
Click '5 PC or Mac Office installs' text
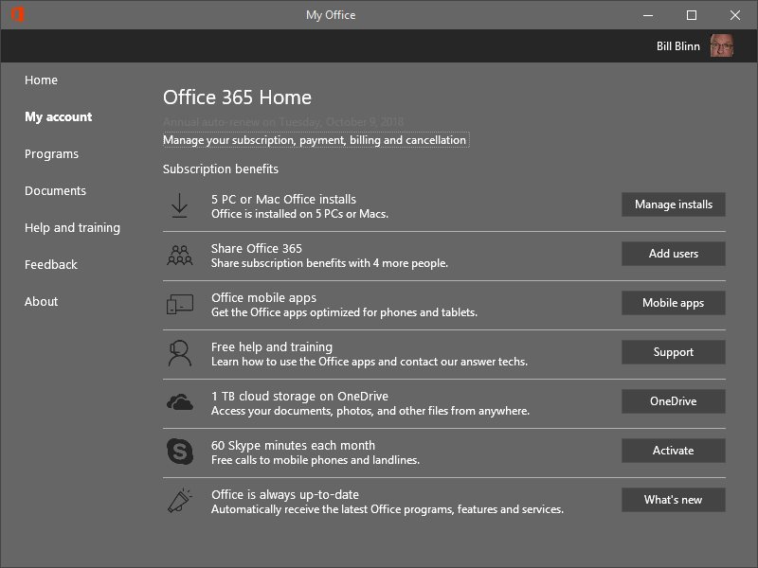coord(283,199)
